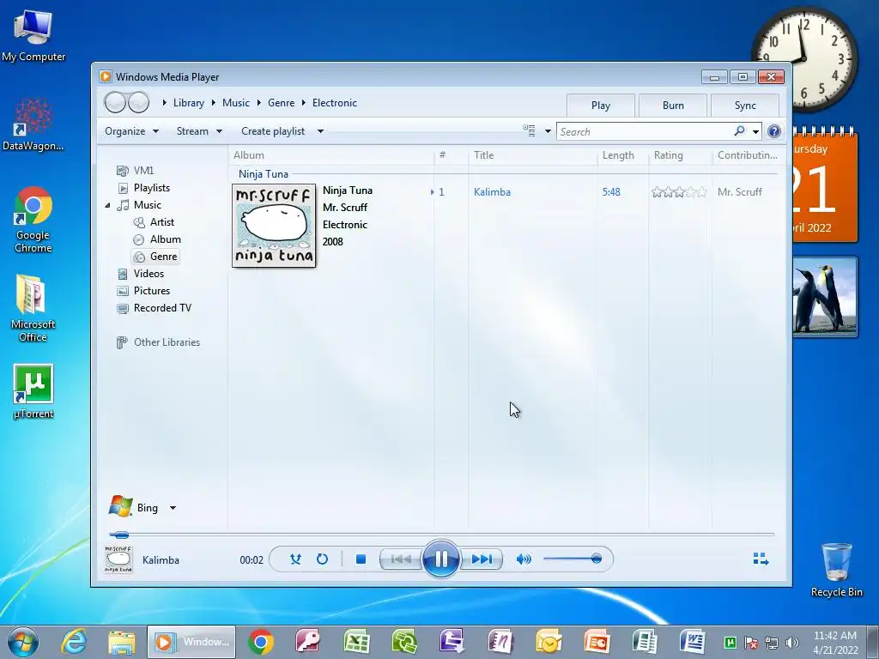Expand the view options dropdown arrow
Viewport: 879px width, 659px height.
click(548, 131)
